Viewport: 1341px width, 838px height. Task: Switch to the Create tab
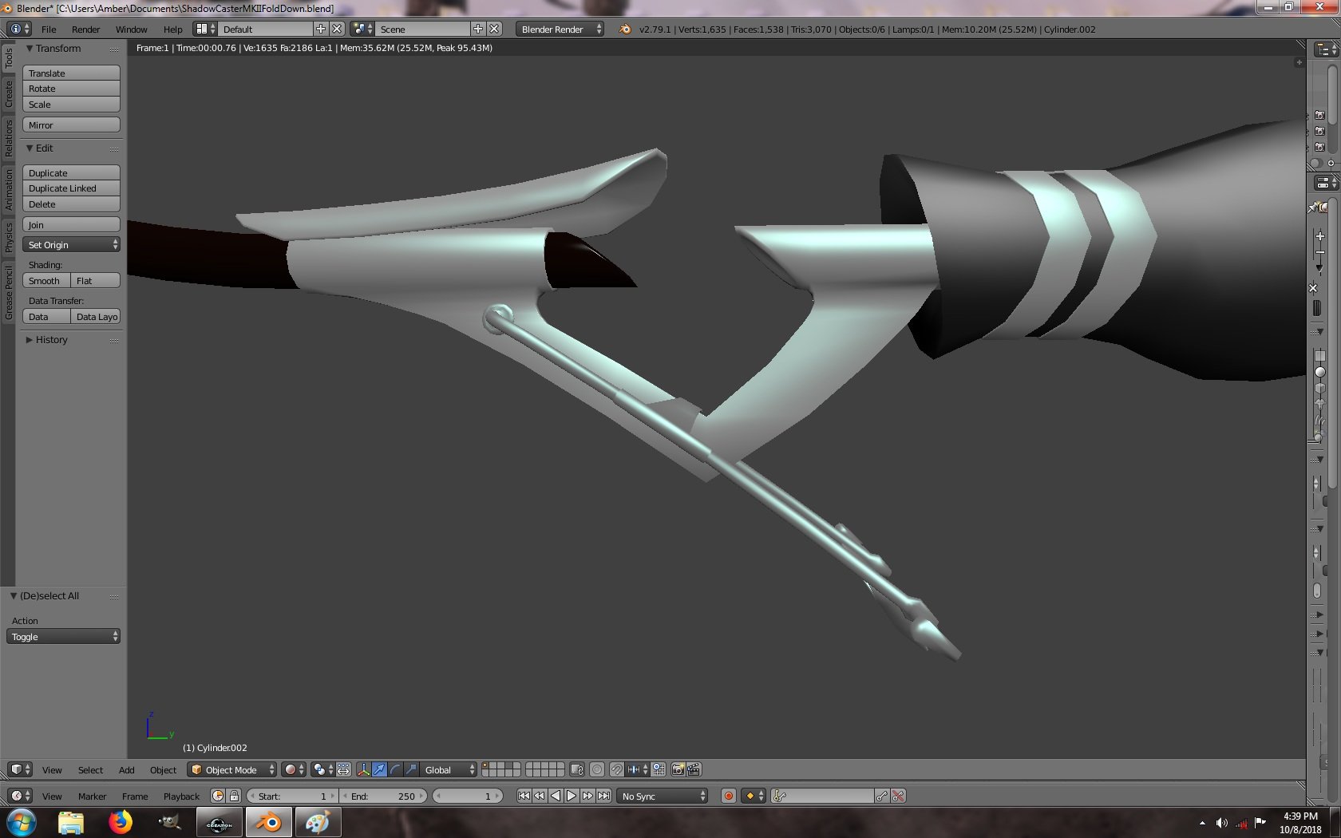9,94
